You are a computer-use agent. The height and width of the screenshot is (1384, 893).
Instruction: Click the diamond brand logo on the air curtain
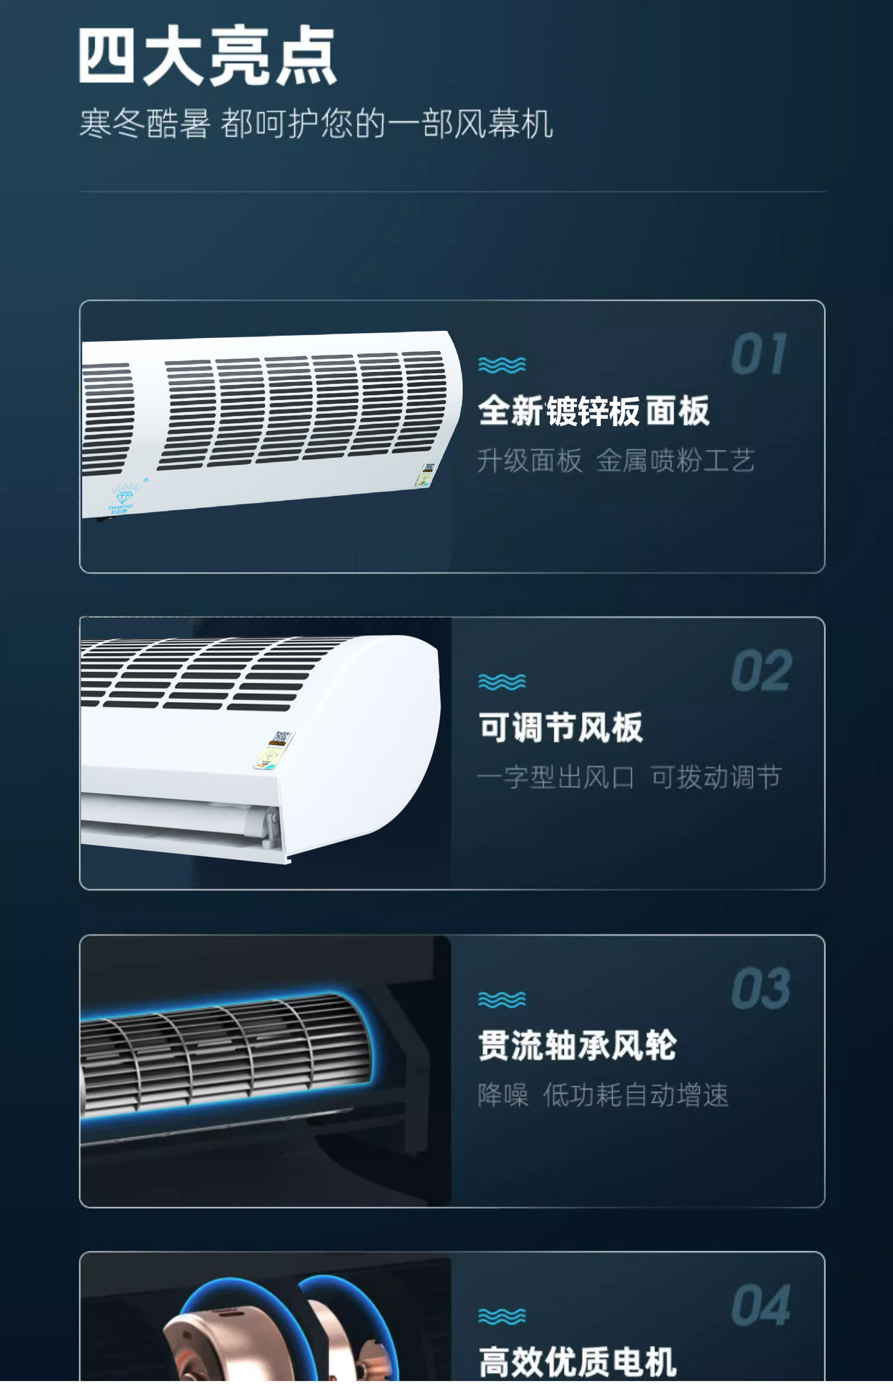point(123,498)
